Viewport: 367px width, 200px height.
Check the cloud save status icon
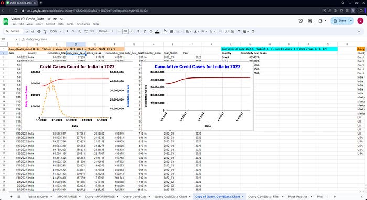point(61,19)
